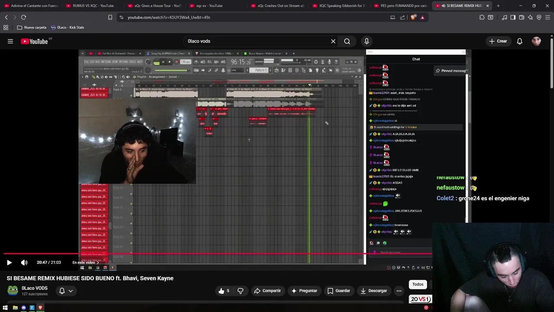Open Brave browser from the taskbar

pos(40,308)
